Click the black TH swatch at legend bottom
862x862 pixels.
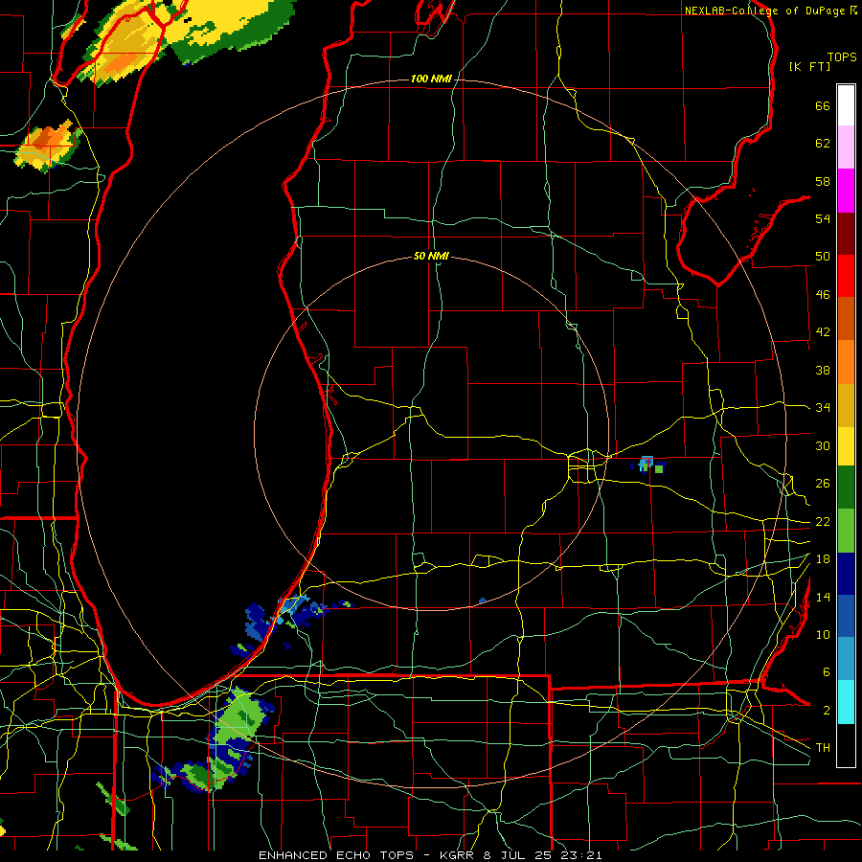tap(846, 744)
